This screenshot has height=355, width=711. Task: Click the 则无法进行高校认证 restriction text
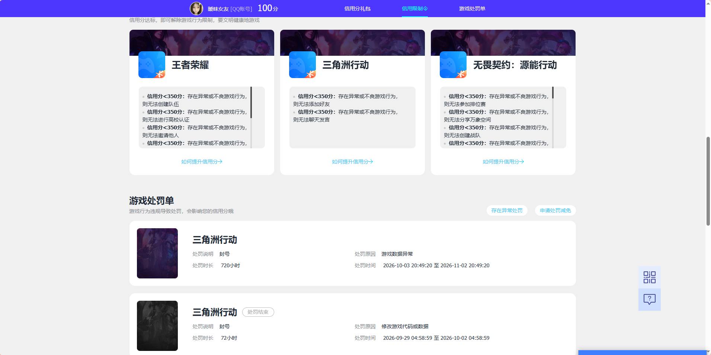(166, 120)
